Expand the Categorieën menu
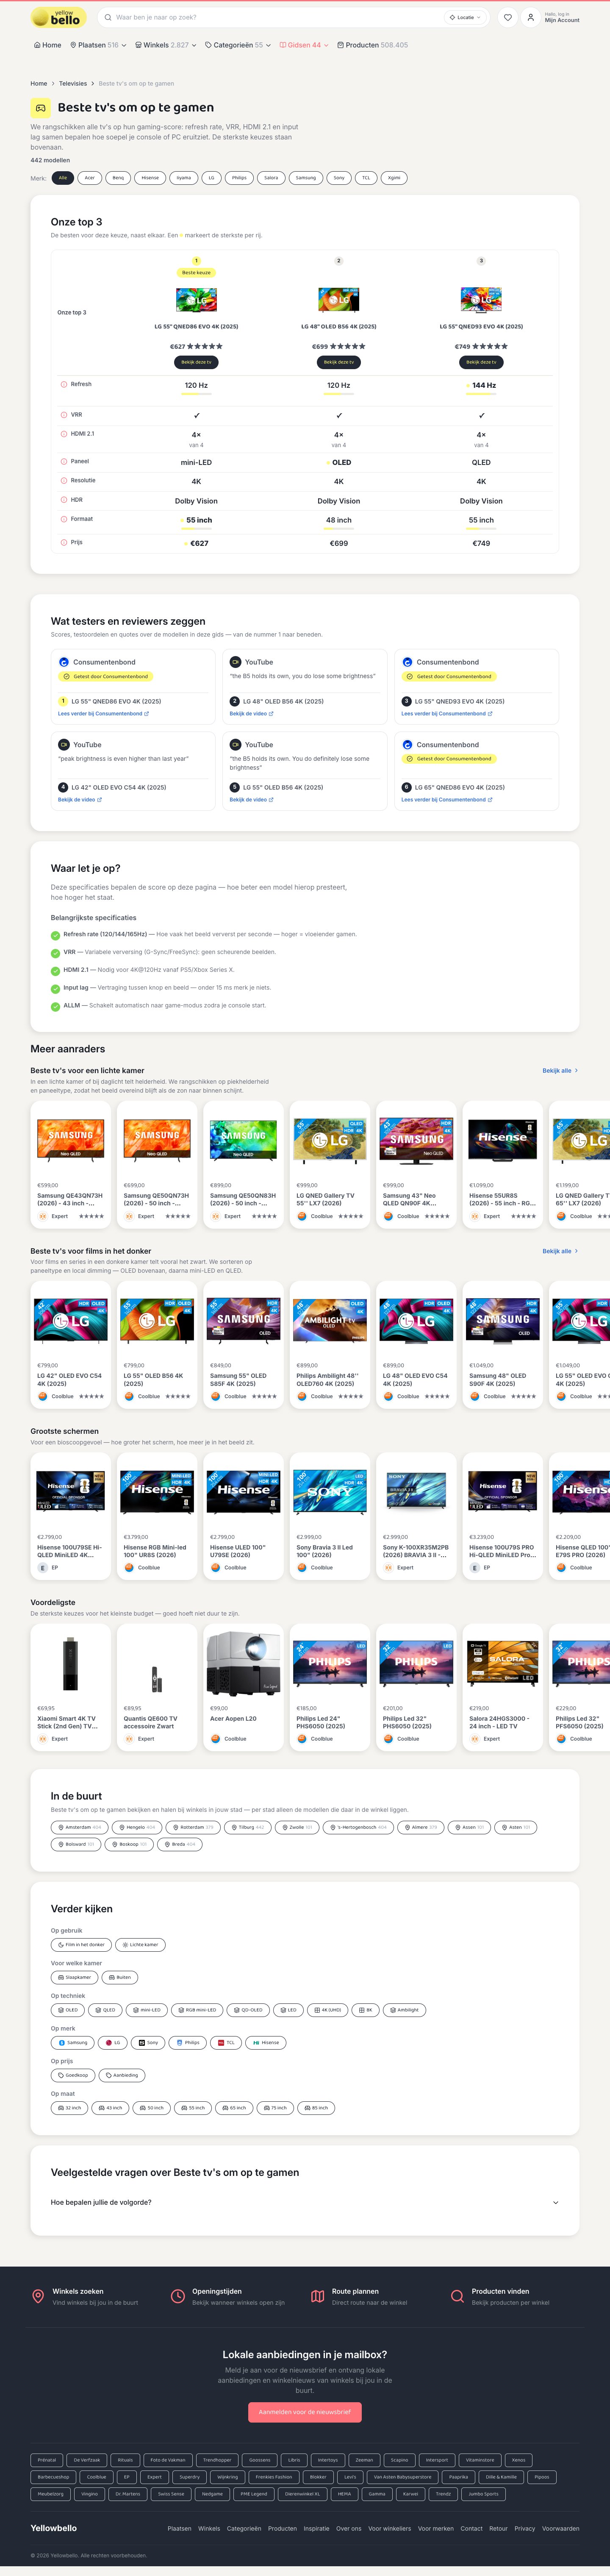Image resolution: width=610 pixels, height=2576 pixels. click(x=238, y=45)
